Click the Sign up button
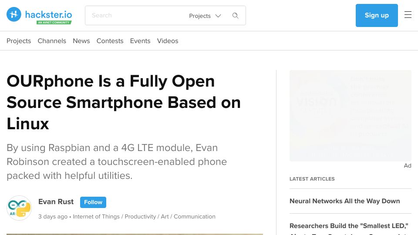Screen dimensions: 418x235 377,15
